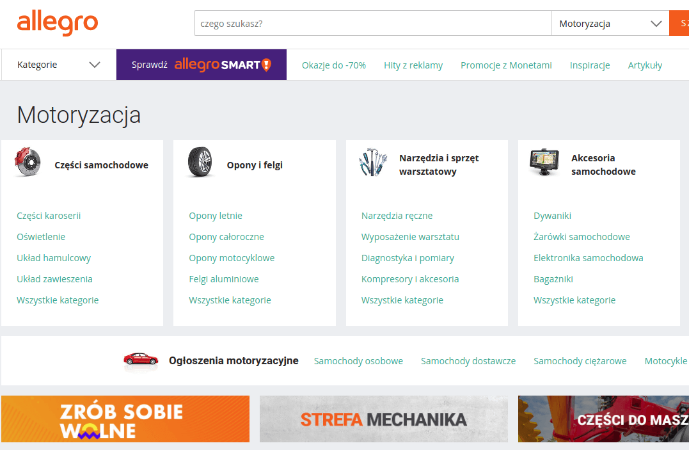
Task: Go to Oświetlenie category
Action: click(x=41, y=237)
